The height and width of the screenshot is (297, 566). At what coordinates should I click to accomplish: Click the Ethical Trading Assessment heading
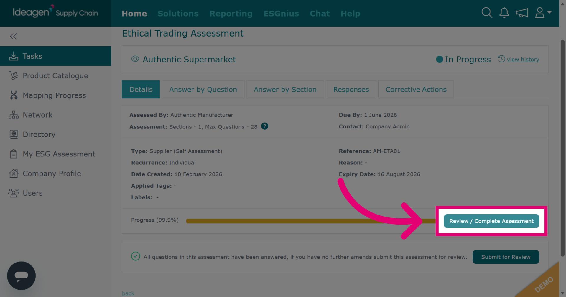183,33
